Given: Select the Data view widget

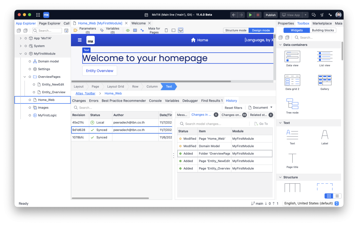Looking at the screenshot, I should pos(292,58).
